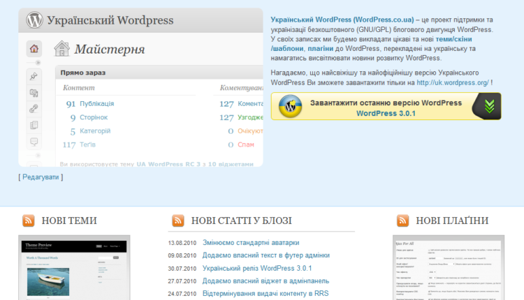Click the НОВІ ПЛАҐІНИ heading
Viewport: 524px width, 300px height.
coord(452,220)
